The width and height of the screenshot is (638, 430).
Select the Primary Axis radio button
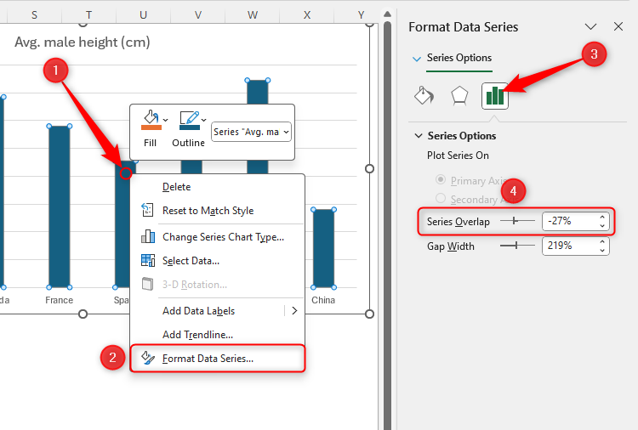click(440, 180)
